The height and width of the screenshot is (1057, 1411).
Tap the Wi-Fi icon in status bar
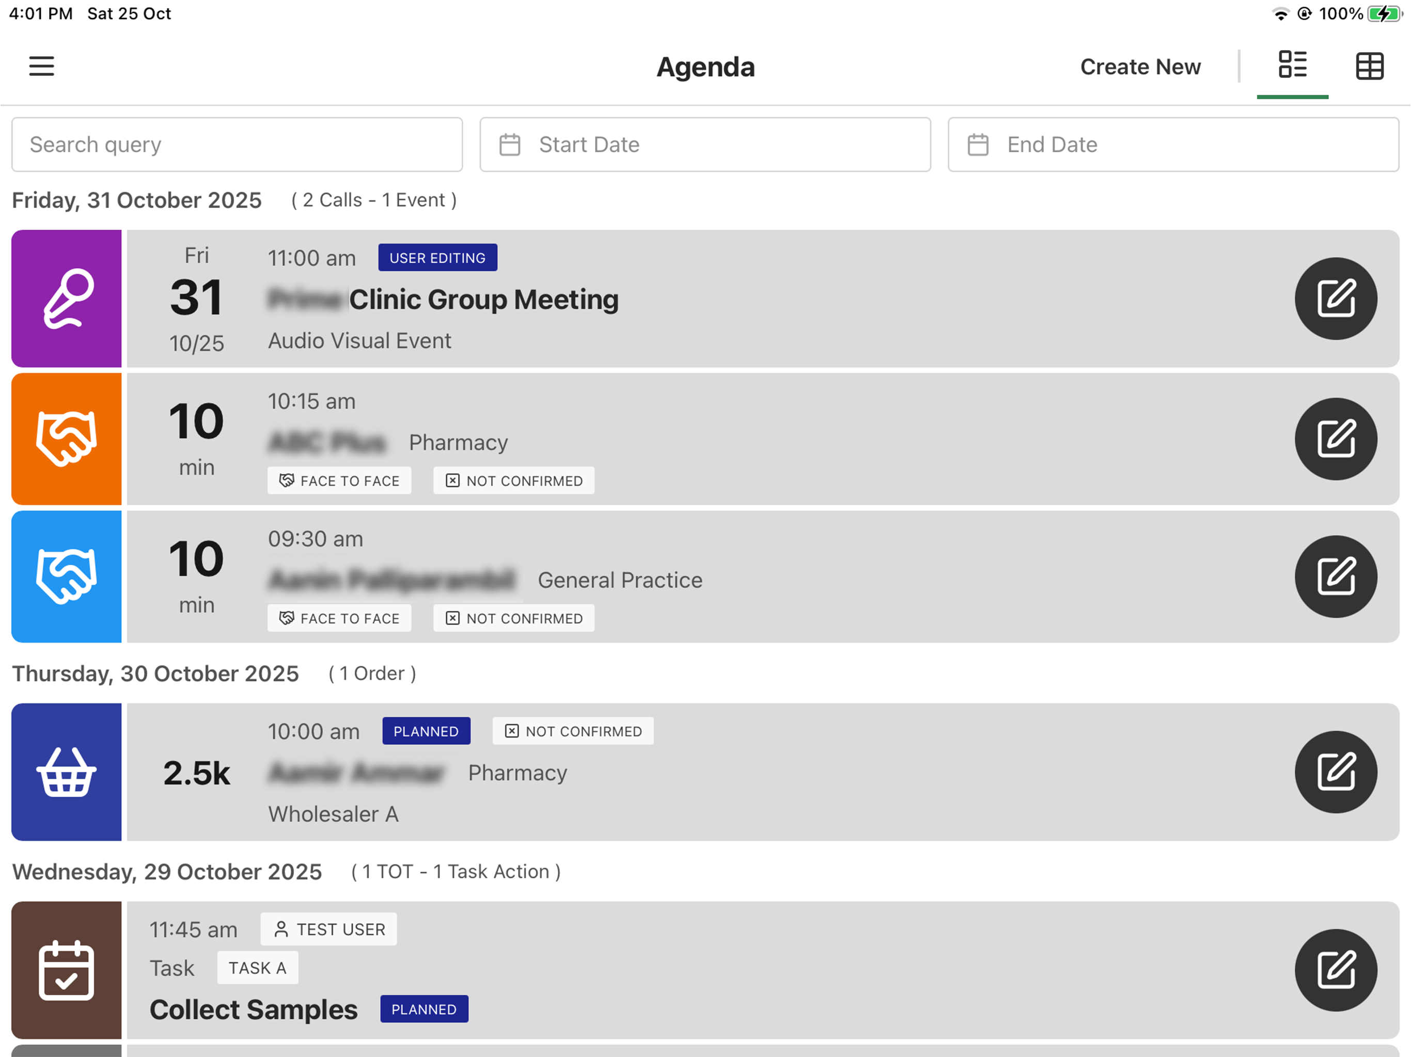pyautogui.click(x=1280, y=13)
